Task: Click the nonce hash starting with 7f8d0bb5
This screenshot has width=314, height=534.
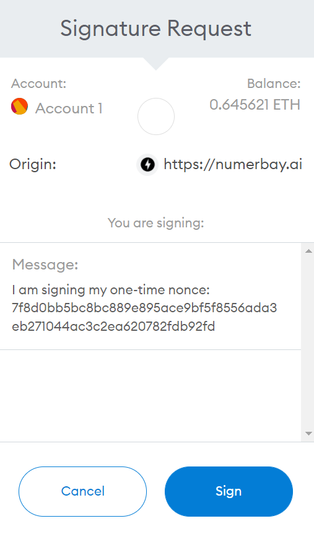Action: (144, 308)
